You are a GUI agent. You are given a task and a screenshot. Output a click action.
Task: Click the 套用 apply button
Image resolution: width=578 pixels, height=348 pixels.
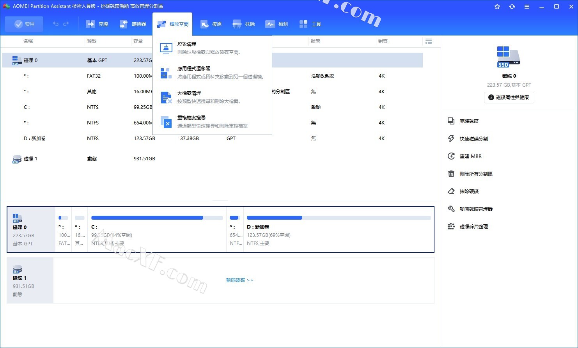[x=24, y=24]
